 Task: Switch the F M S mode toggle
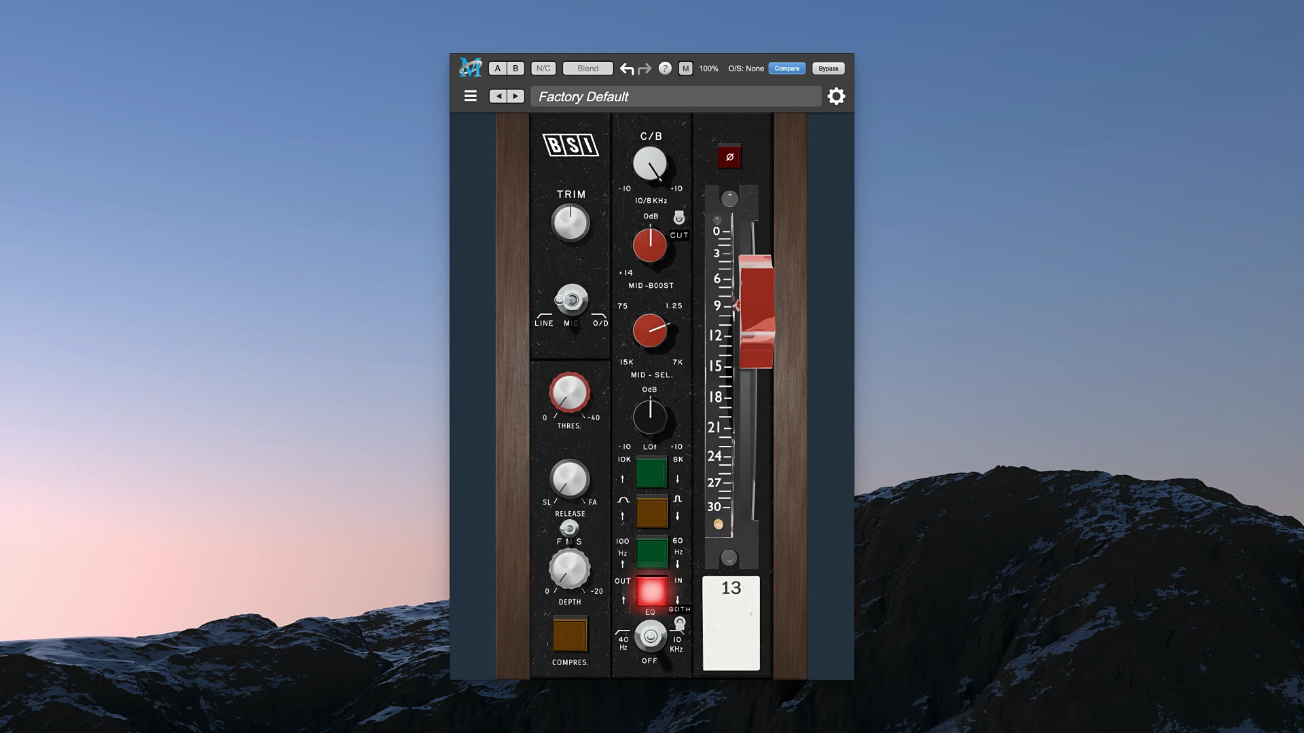pos(570,529)
